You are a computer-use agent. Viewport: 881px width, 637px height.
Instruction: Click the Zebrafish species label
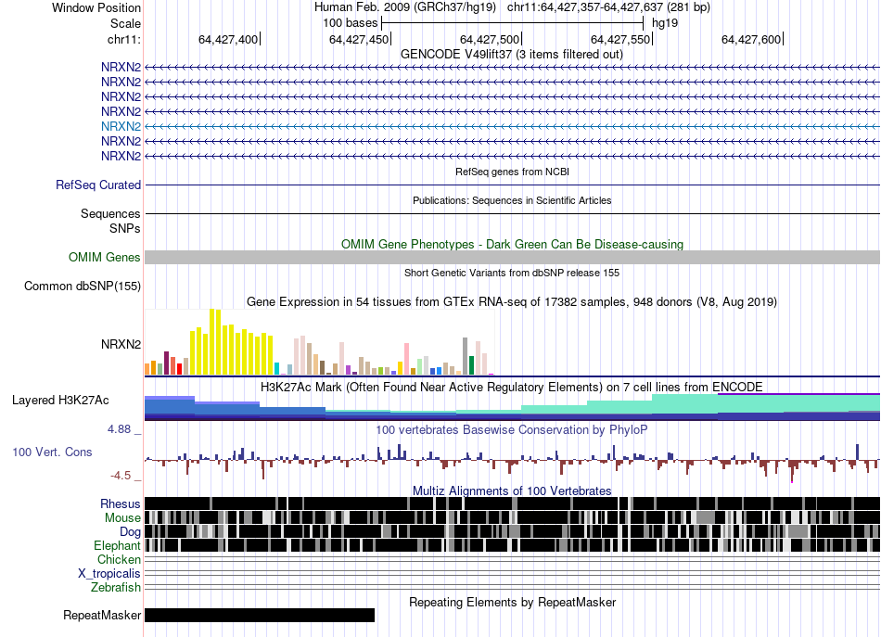click(x=116, y=588)
